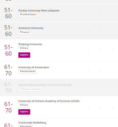Click the location pin icon beside Germany
The width and height of the screenshot is (118, 127).
click(21, 126)
